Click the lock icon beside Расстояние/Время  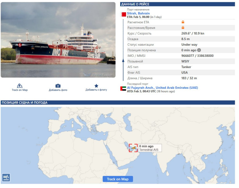coord(183,27)
